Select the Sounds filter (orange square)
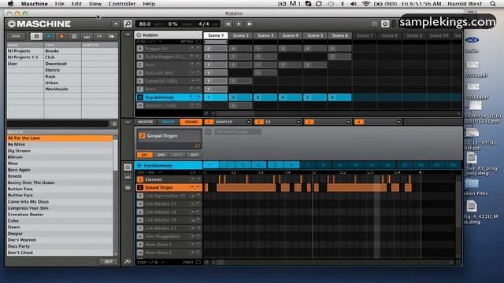This screenshot has height=283, width=504. pyautogui.click(x=61, y=36)
